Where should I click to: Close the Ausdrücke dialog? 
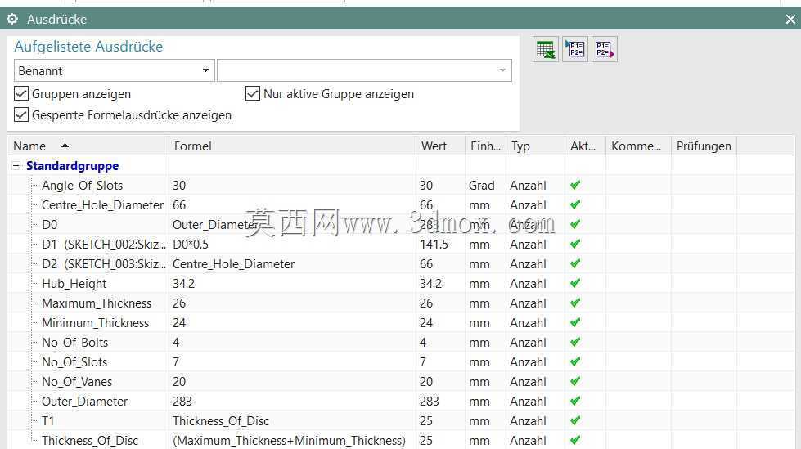790,20
